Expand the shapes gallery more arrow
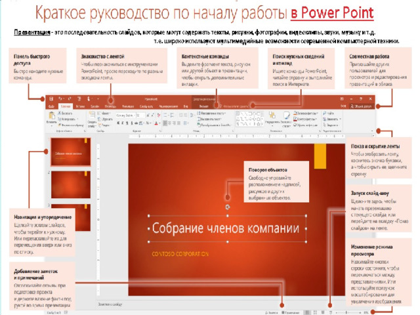Image resolution: width=420 pixels, height=315 pixels. point(262,124)
